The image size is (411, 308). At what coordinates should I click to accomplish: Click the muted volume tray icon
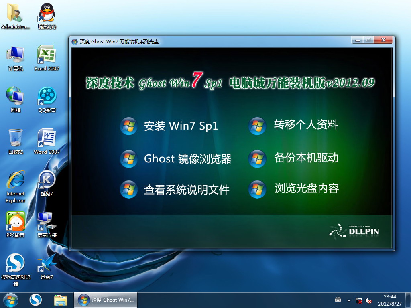pos(368,300)
